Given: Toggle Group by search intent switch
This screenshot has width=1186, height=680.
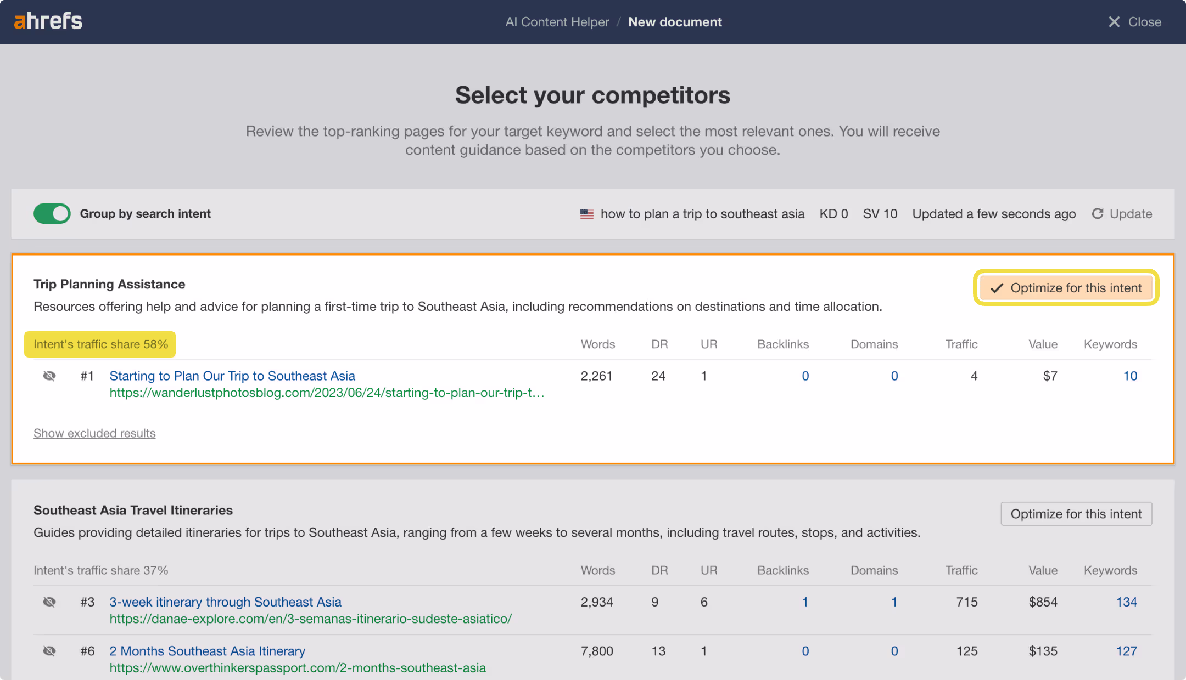Looking at the screenshot, I should [52, 214].
